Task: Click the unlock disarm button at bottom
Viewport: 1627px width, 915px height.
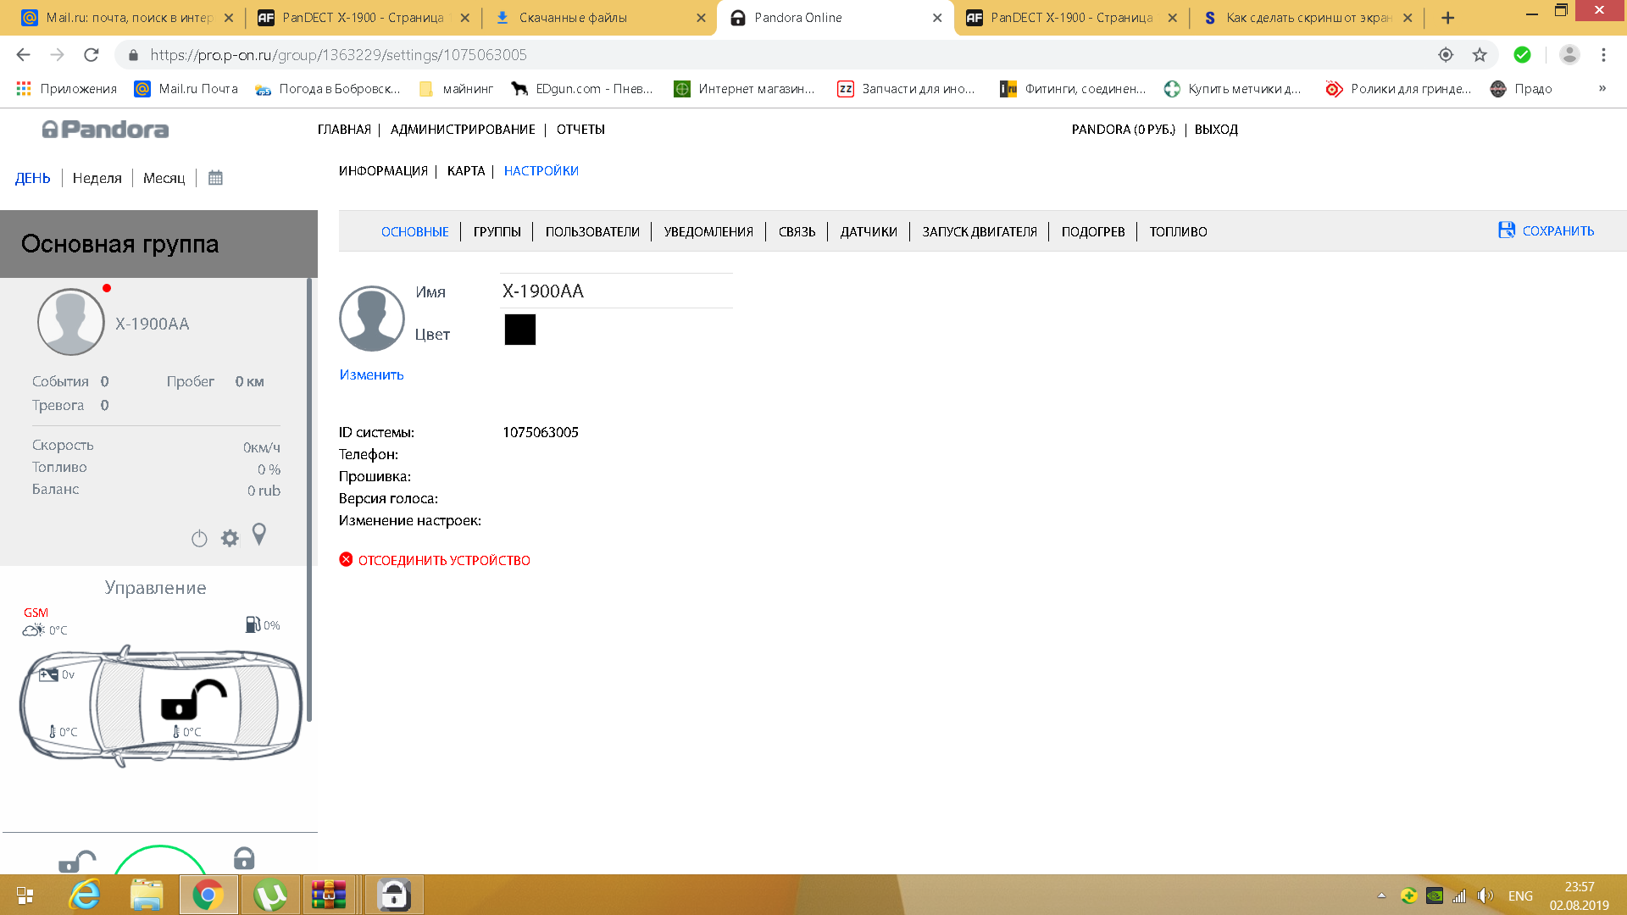Action: (77, 862)
